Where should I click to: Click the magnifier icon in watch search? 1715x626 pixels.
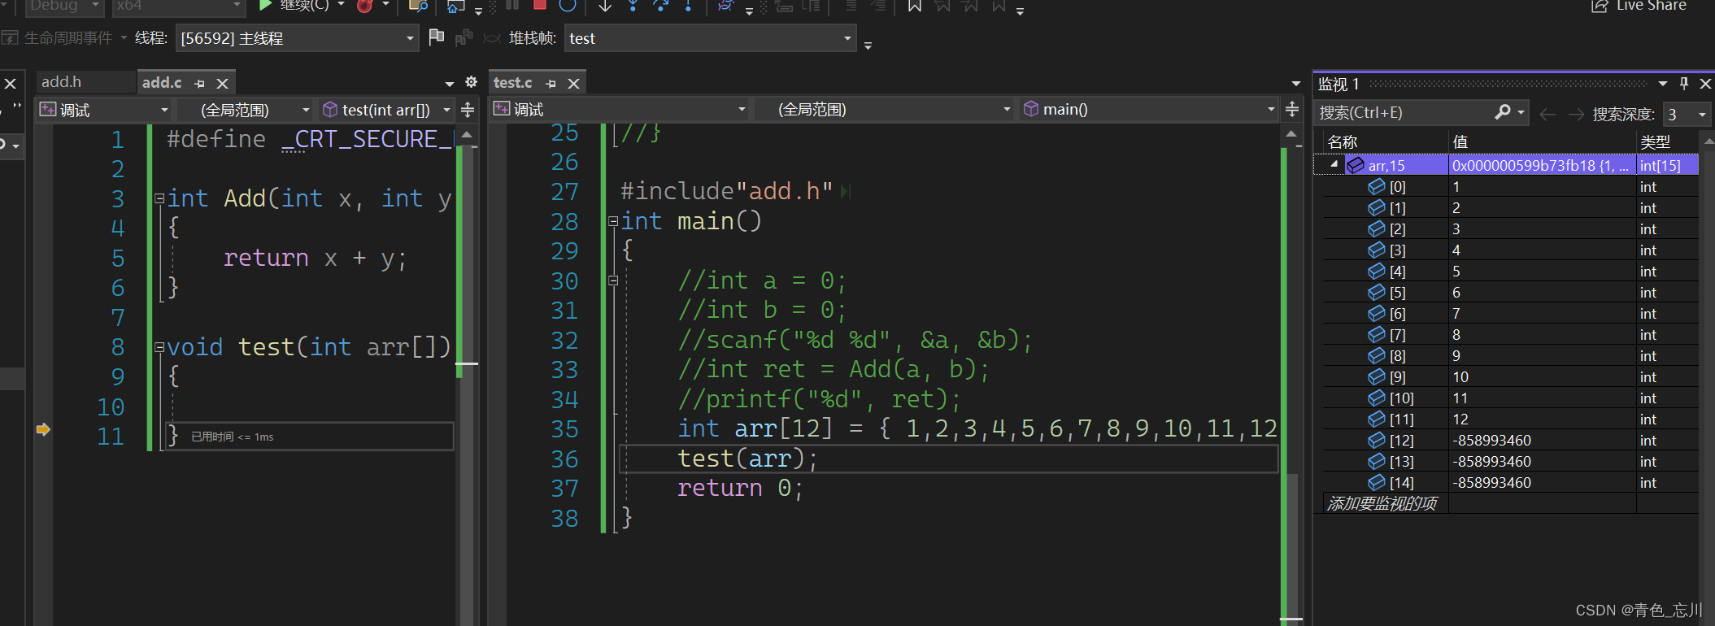pos(1502,113)
